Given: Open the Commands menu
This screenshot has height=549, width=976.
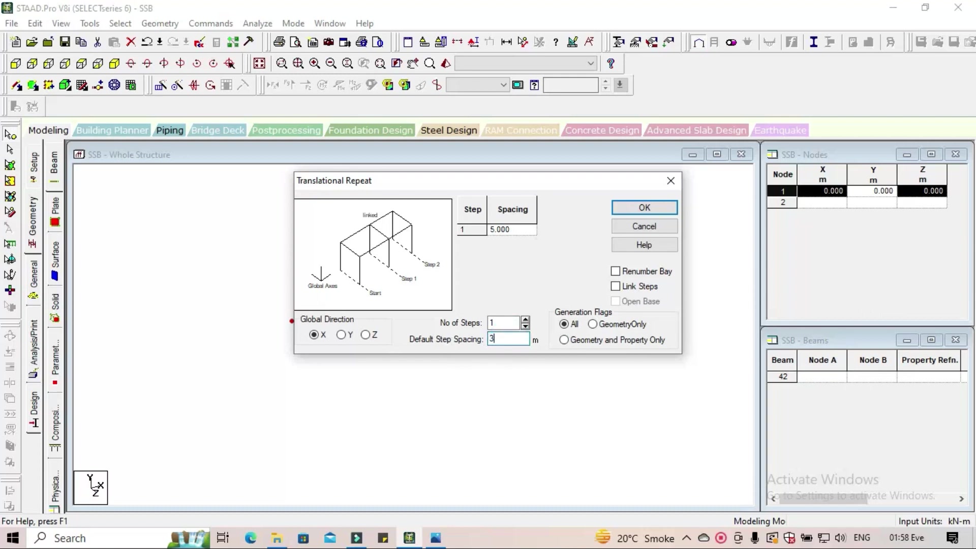Looking at the screenshot, I should tap(210, 23).
